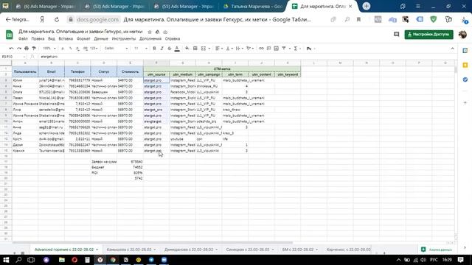The image size is (472, 265).
Task: Open Windows taskbar search
Action: coord(18,260)
